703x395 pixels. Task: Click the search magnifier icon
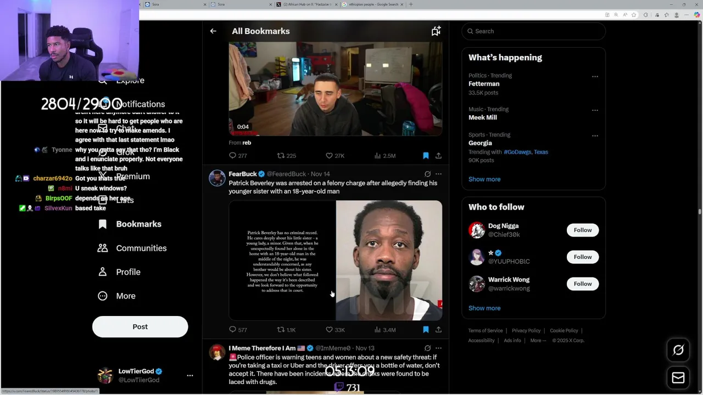470,31
